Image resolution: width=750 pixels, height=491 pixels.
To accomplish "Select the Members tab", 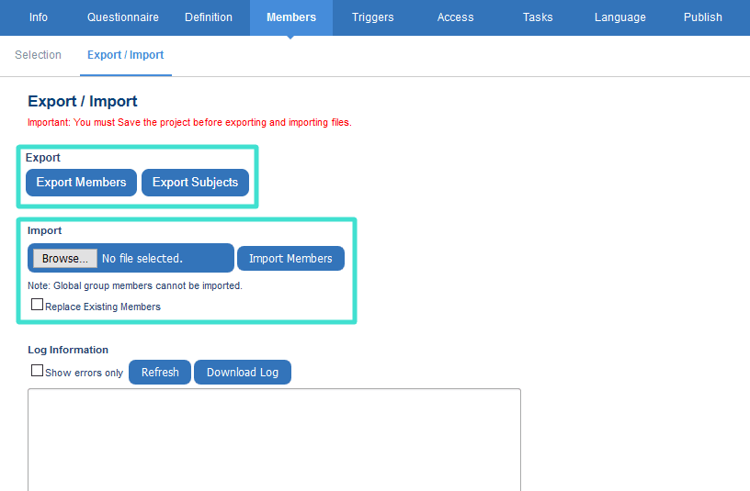I will click(x=291, y=17).
